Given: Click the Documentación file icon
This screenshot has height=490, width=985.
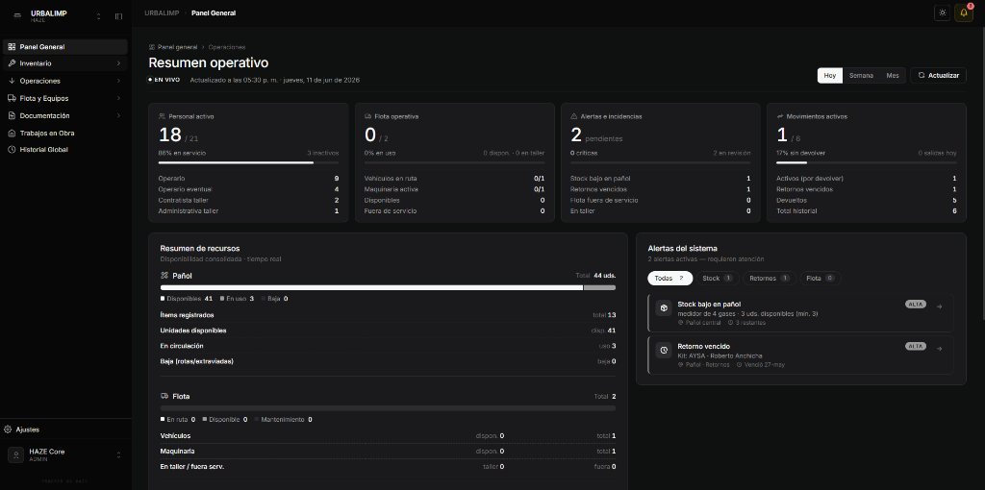Looking at the screenshot, I should tap(12, 116).
